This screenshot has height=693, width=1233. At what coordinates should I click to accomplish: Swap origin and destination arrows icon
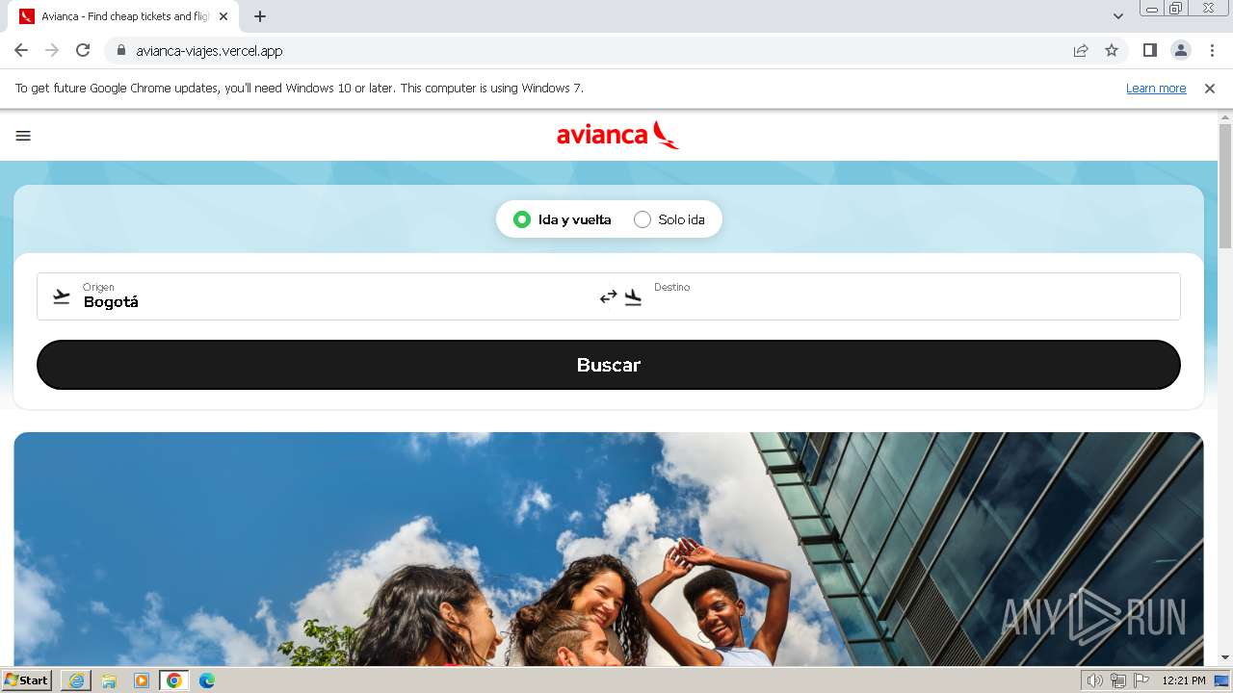coord(608,297)
